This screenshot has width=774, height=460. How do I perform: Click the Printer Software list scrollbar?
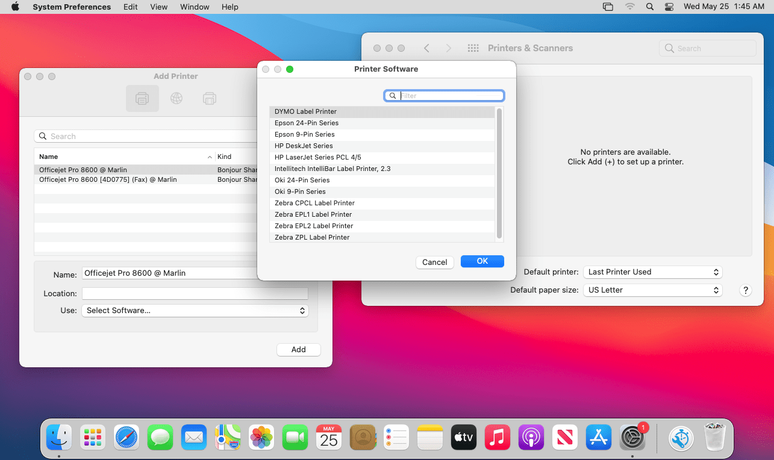(499, 173)
